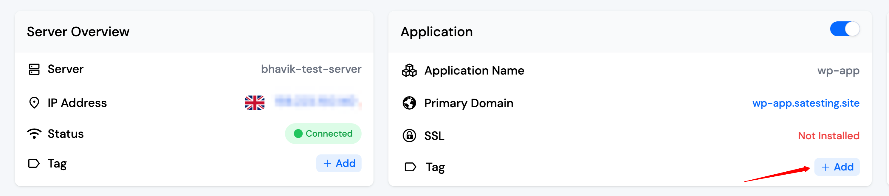Click the blurred IP address value
Screen dimensions: 889x196
click(316, 102)
